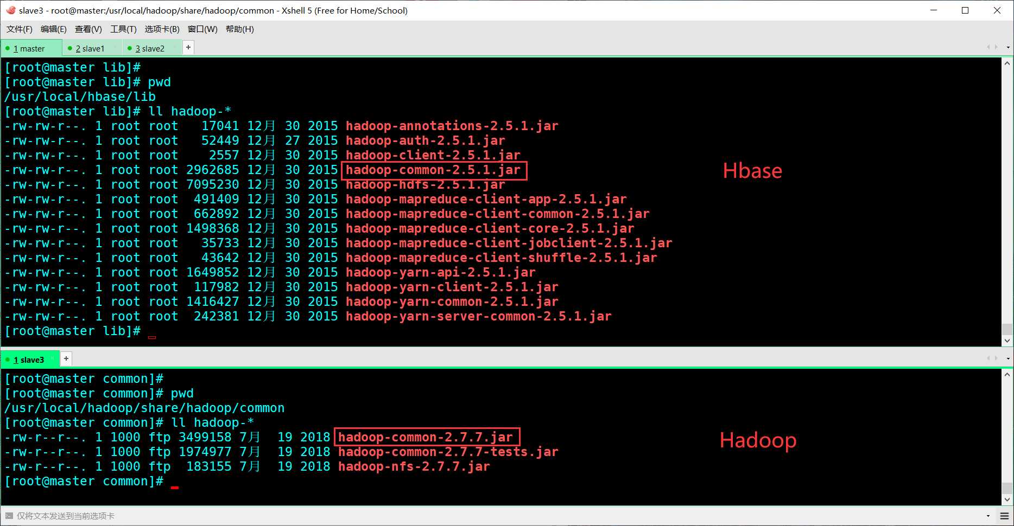The image size is (1014, 526).
Task: Click the /usr/local/hadoop/share/hadoop/common path output
Action: click(x=144, y=408)
